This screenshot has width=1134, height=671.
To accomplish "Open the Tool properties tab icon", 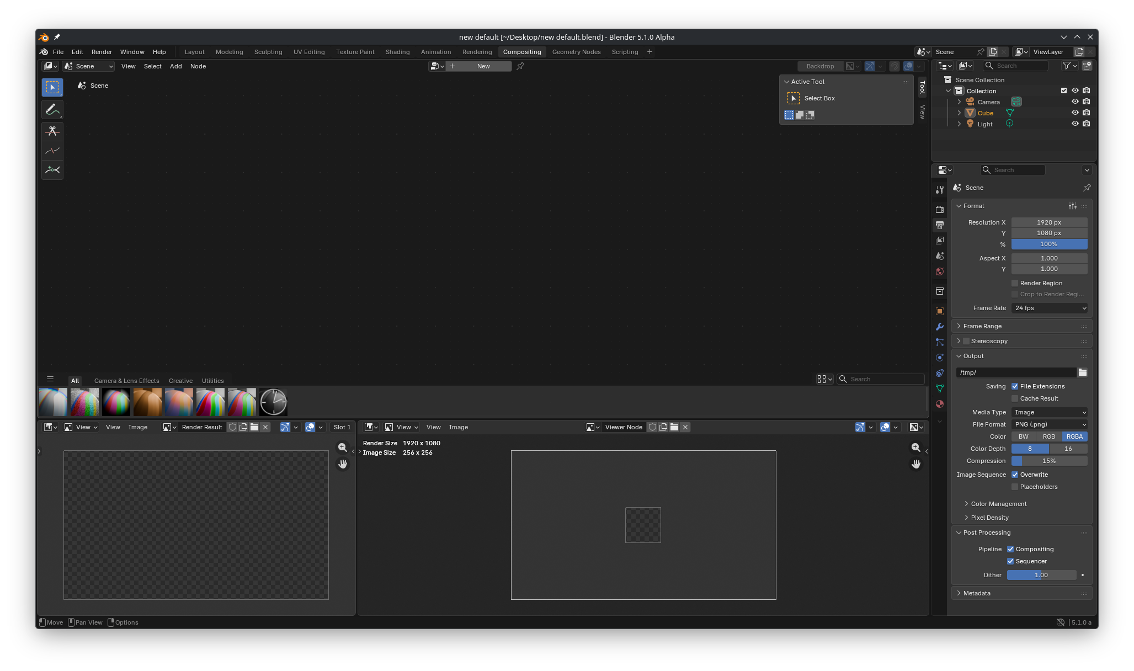I will (940, 189).
